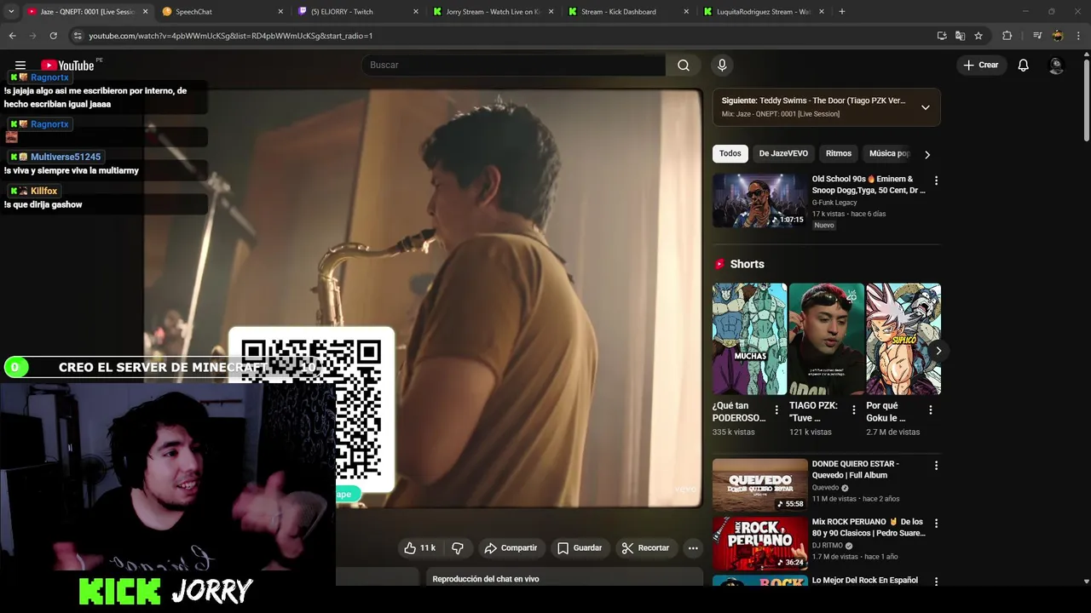
Task: Open the YouTube account avatar menu
Action: click(1056, 66)
